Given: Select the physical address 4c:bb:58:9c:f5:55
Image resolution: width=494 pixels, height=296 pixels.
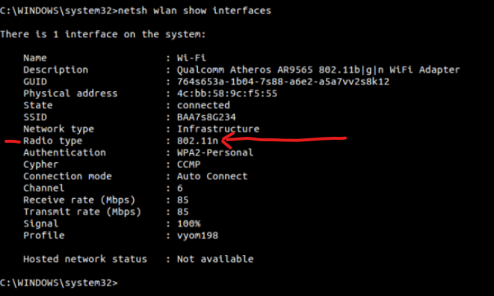Looking at the screenshot, I should 227,93.
